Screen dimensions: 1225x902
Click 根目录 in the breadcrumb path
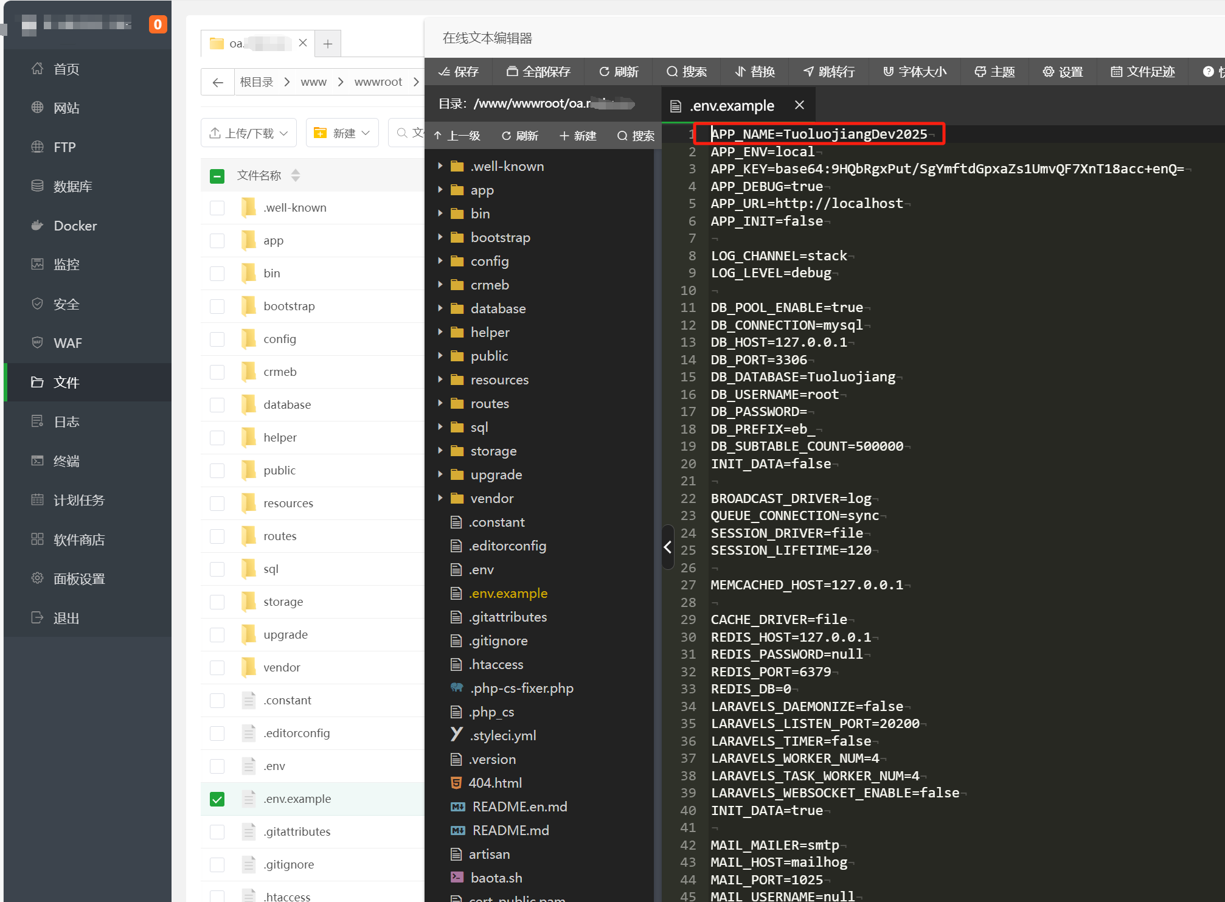[257, 82]
